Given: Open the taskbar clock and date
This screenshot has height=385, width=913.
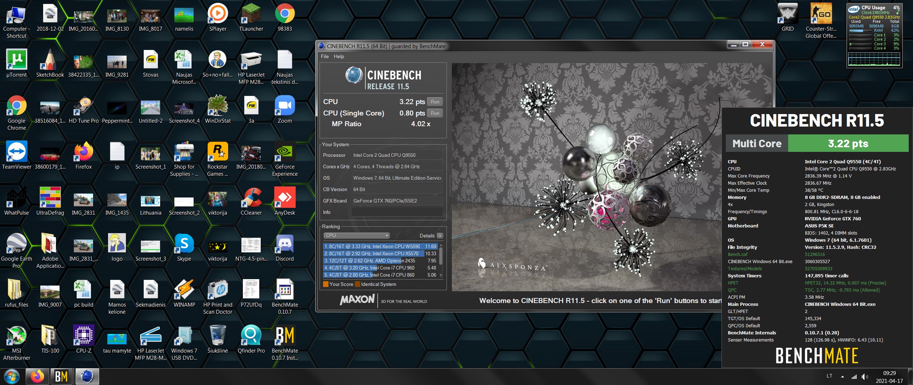Looking at the screenshot, I should pos(889,377).
